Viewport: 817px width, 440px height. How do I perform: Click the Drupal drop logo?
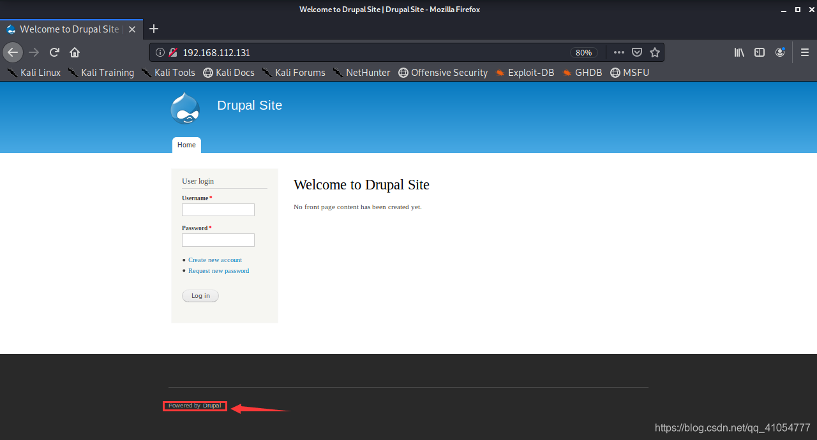[x=185, y=108]
